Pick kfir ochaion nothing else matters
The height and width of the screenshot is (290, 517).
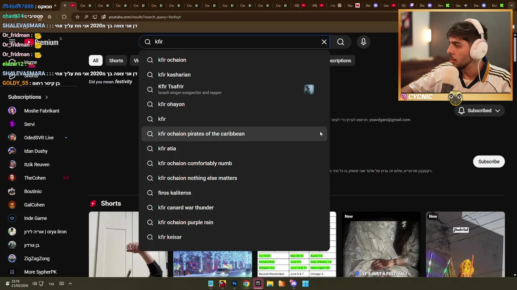point(234,178)
